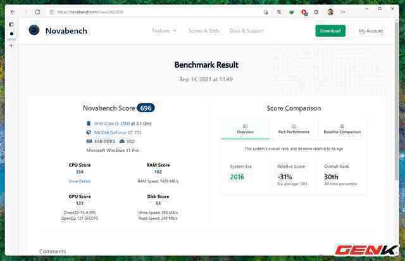Open the red extension icon with badge
The height and width of the screenshot is (261, 405).
click(304, 13)
